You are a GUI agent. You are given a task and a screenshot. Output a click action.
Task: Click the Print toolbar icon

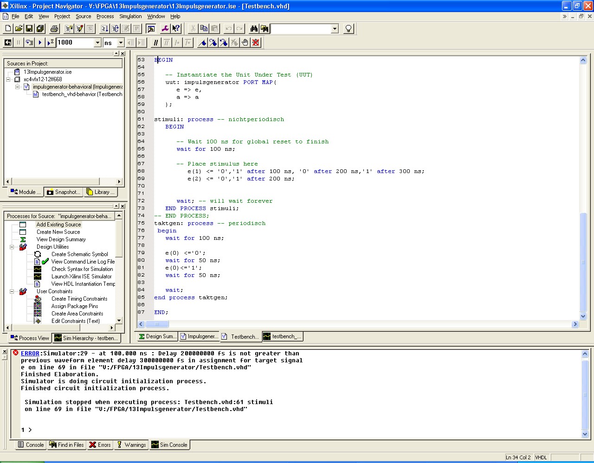(54, 29)
